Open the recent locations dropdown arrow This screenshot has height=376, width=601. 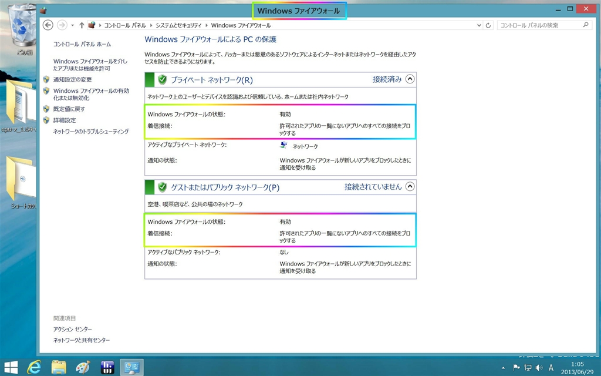(x=72, y=25)
